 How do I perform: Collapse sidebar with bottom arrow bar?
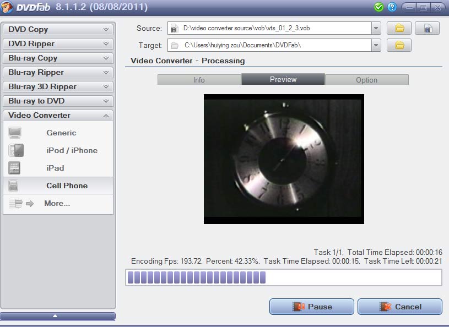coord(58,316)
